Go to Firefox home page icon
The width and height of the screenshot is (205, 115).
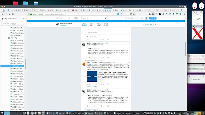(13, 14)
